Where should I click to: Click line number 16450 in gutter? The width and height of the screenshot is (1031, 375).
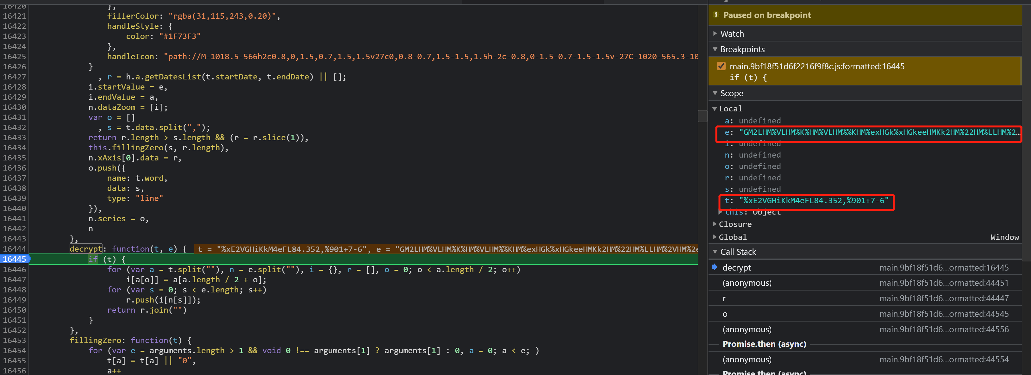coord(15,310)
